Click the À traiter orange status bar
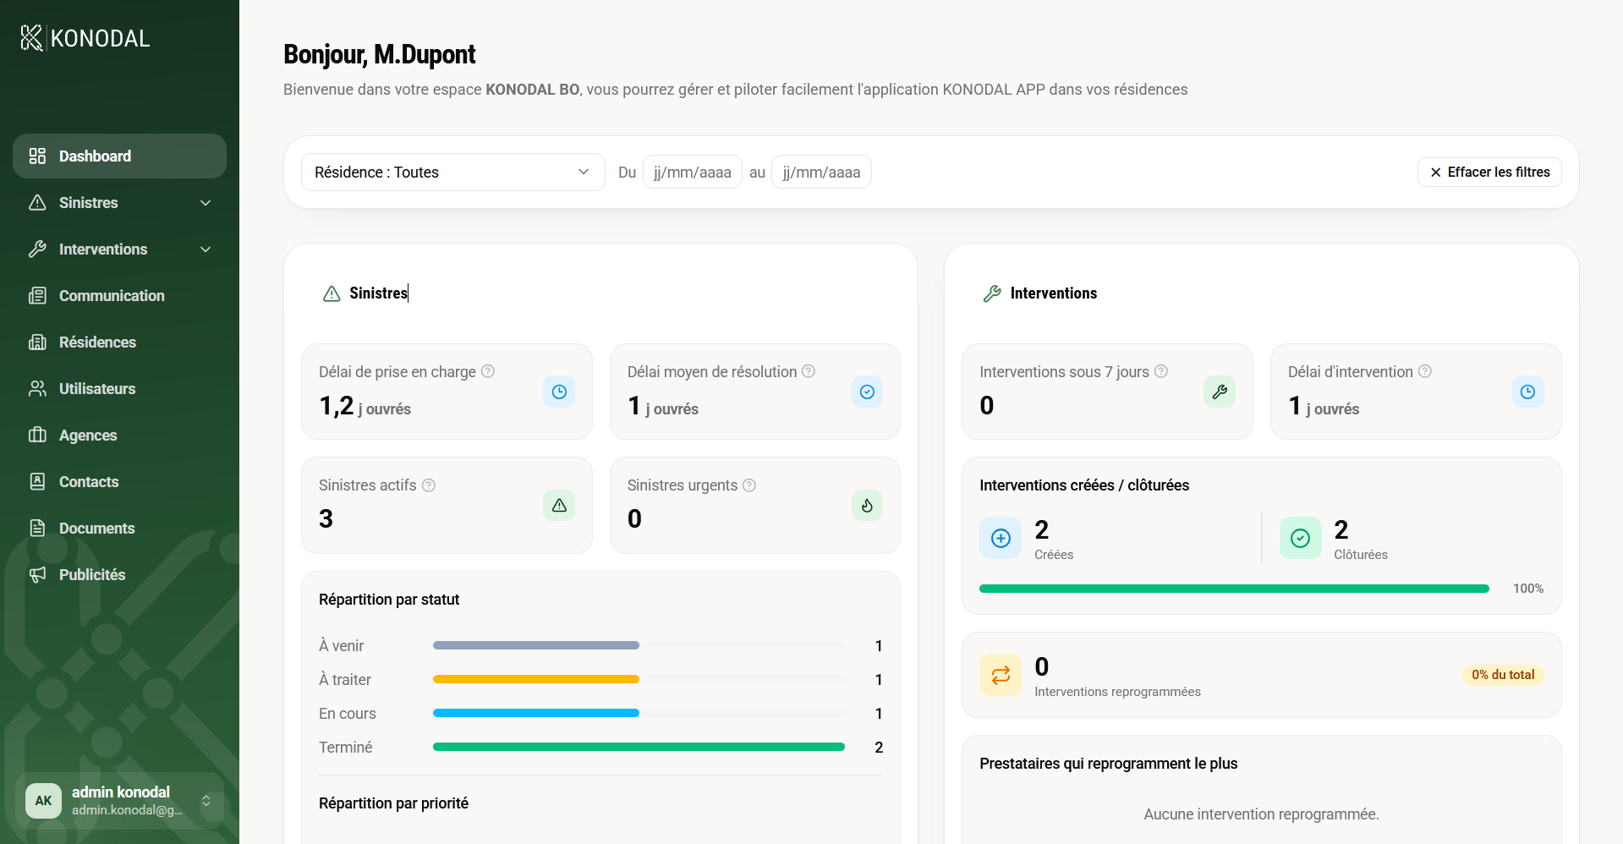 [x=535, y=679]
